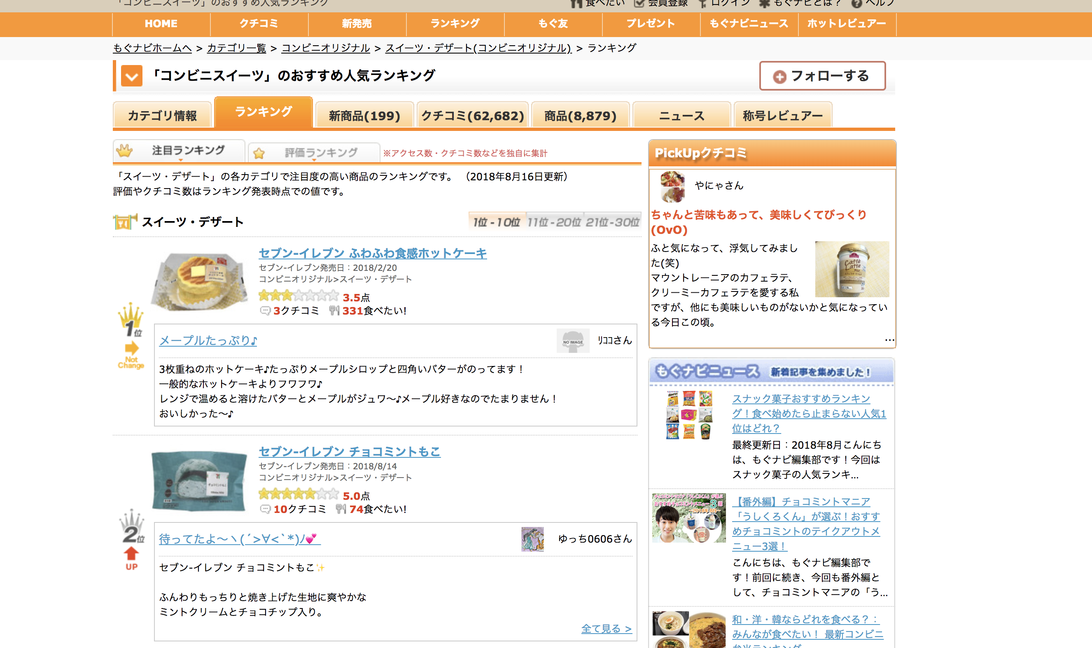Select ランキング in the orange navigation bar
This screenshot has height=648, width=1092.
[x=455, y=23]
